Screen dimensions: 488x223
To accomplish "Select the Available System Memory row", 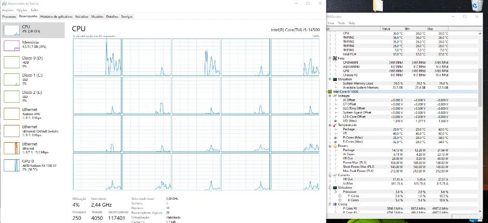I will 402,87.
